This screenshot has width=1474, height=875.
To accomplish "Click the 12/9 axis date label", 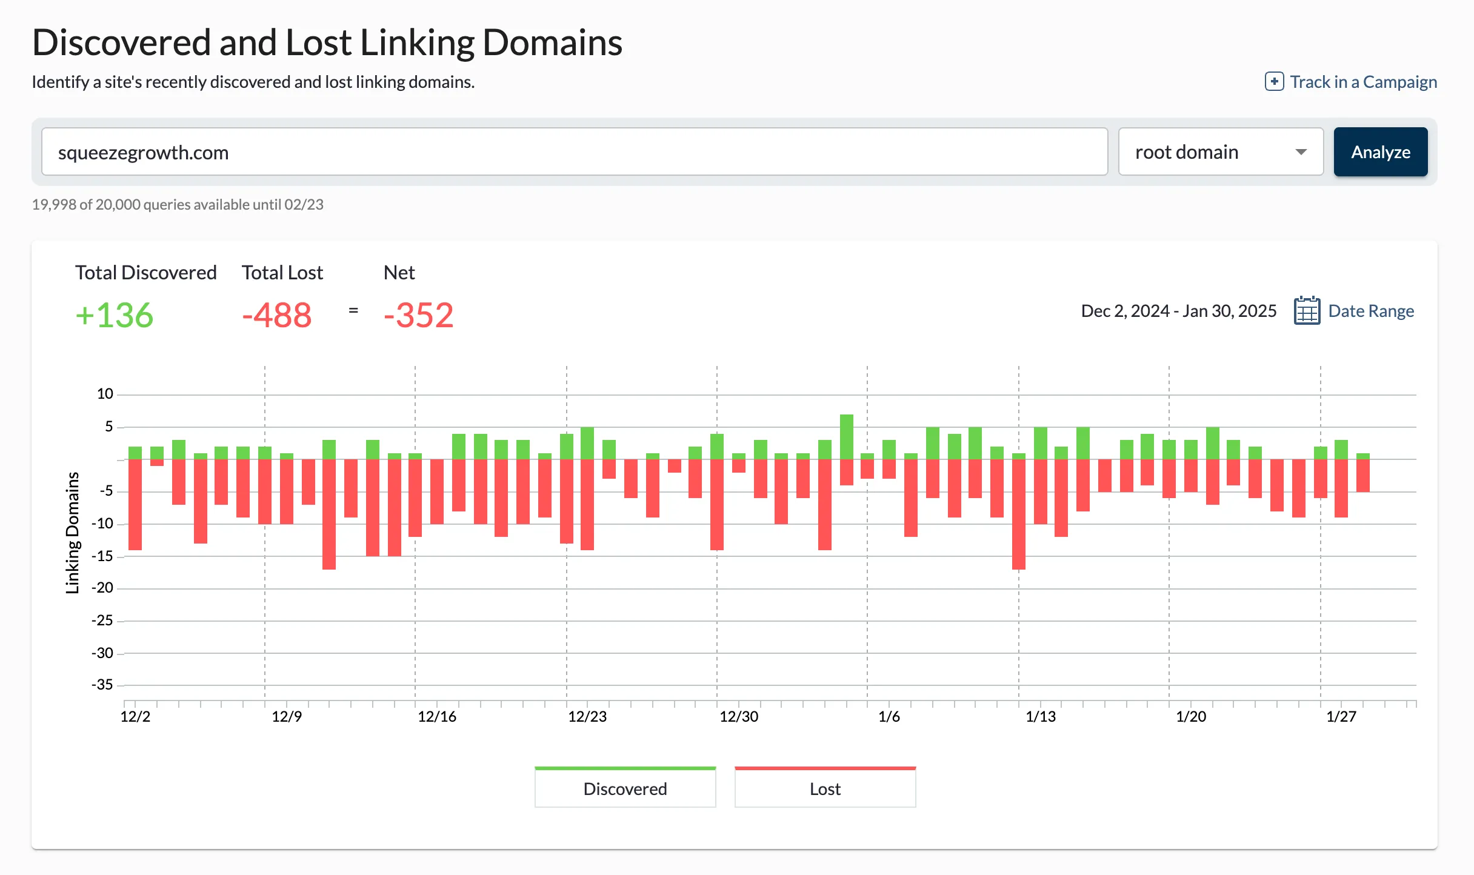I will coord(287,716).
